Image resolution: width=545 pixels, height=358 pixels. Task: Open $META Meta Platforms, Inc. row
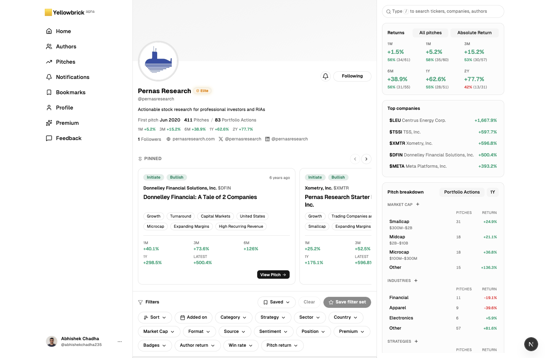click(443, 166)
